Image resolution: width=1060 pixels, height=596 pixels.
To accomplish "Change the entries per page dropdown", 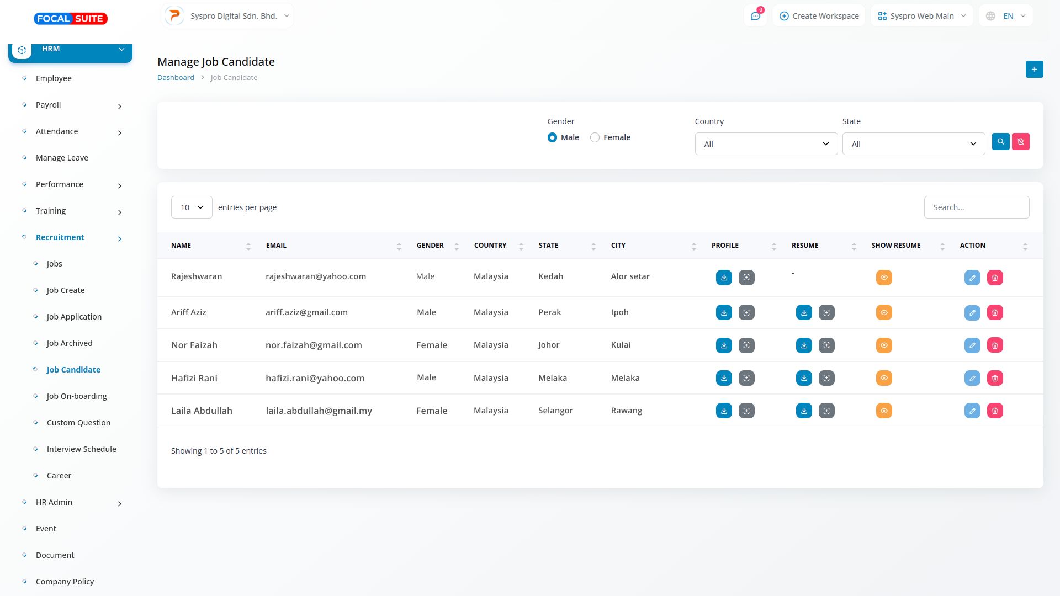I will pos(192,207).
